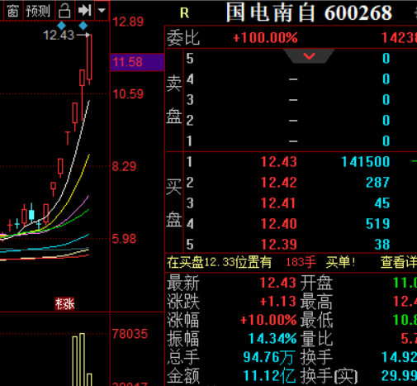This screenshot has width=417, height=386.
Task: Click the 委比 +100.00% value
Action: coord(265,38)
